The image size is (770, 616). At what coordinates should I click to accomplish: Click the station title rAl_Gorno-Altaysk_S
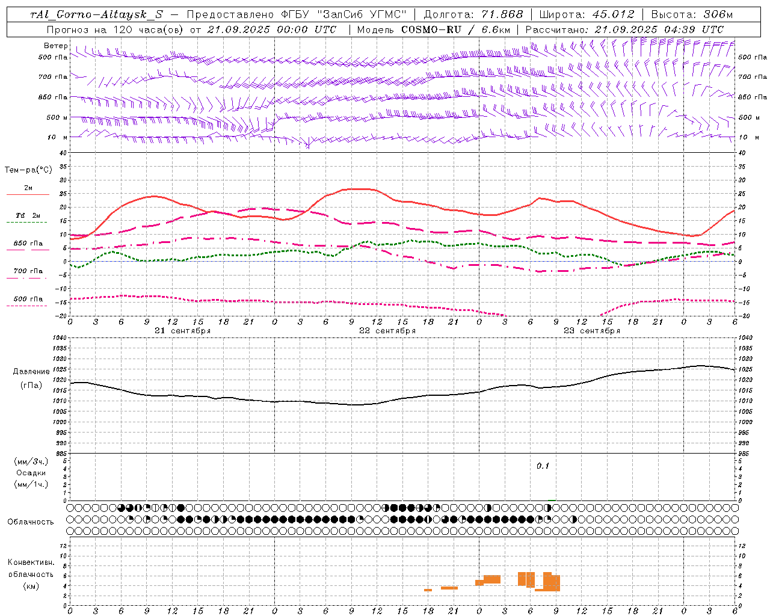(96, 14)
